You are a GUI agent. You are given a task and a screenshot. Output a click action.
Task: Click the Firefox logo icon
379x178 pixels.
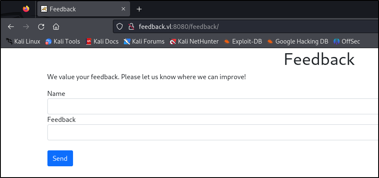[26, 9]
